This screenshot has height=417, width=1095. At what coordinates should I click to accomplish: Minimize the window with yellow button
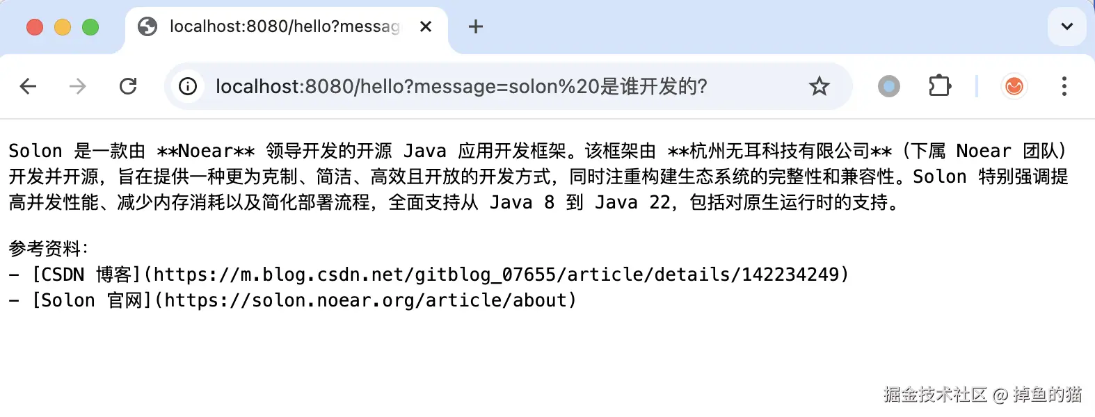point(63,27)
